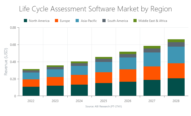This screenshot has width=191, height=116.
Task: Select the 2027 Europe bar segment
Action: pos(152,73)
